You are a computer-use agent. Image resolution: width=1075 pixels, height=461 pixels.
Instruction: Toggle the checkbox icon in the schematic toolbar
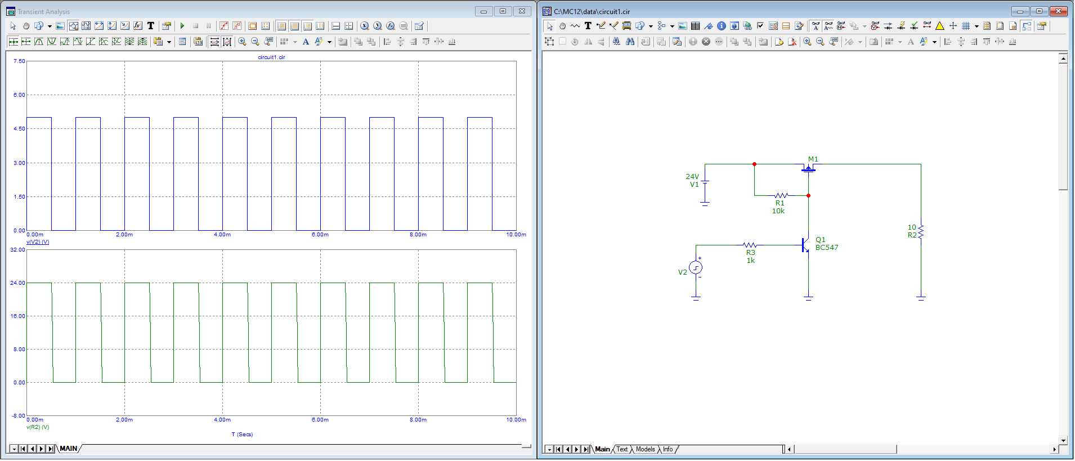760,26
